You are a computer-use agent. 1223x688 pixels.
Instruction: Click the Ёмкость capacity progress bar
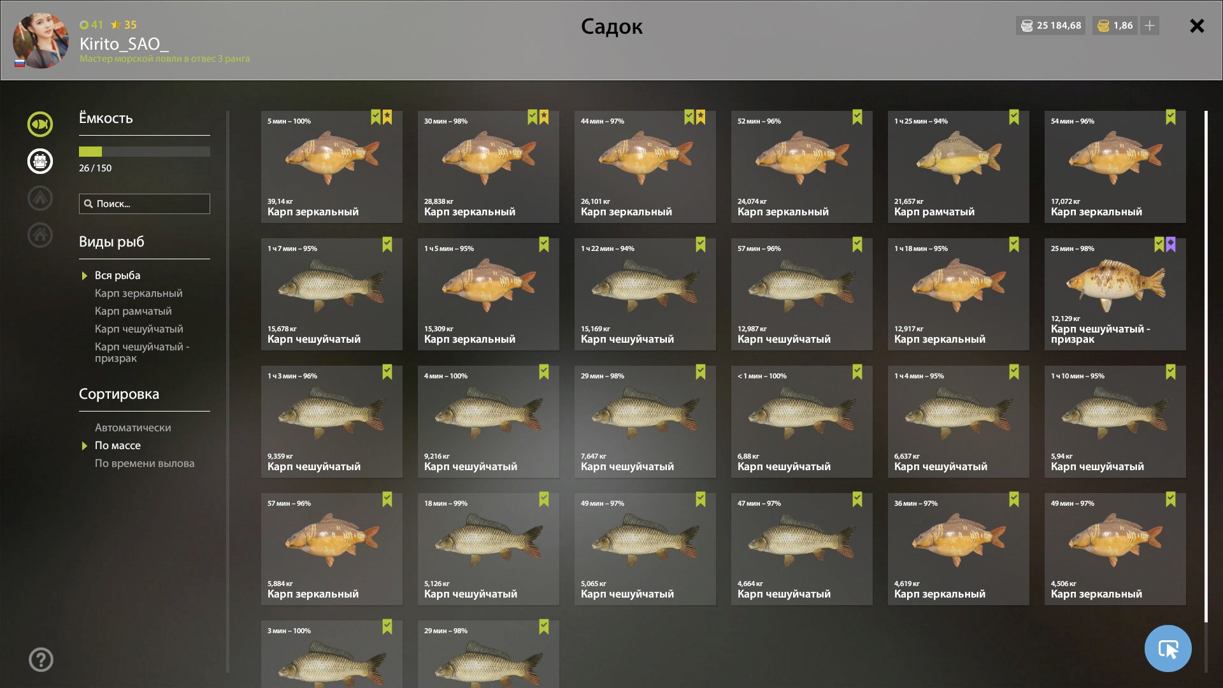[145, 152]
